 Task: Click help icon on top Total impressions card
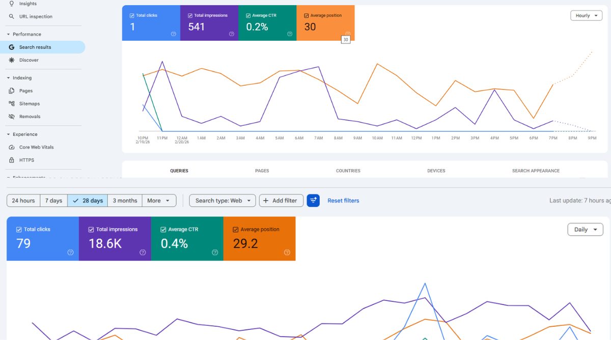[x=232, y=34]
